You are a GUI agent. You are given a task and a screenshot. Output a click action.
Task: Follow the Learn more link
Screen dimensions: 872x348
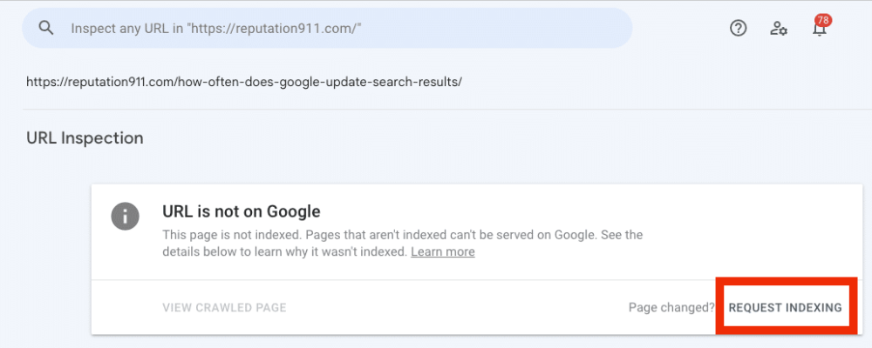coord(443,252)
